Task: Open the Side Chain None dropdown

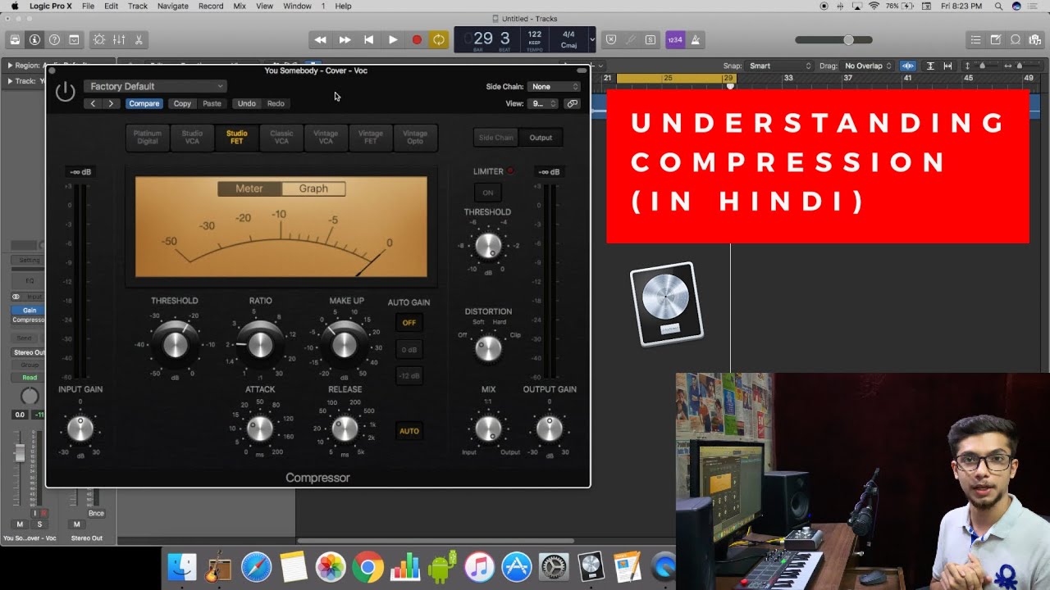Action: pyautogui.click(x=555, y=86)
